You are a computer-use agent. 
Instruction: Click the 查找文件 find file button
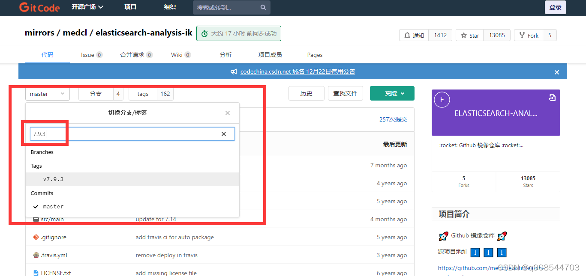(x=346, y=93)
